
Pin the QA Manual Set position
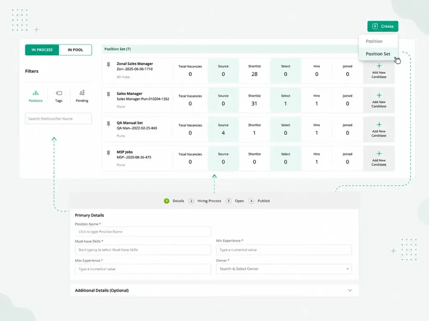pos(109,124)
